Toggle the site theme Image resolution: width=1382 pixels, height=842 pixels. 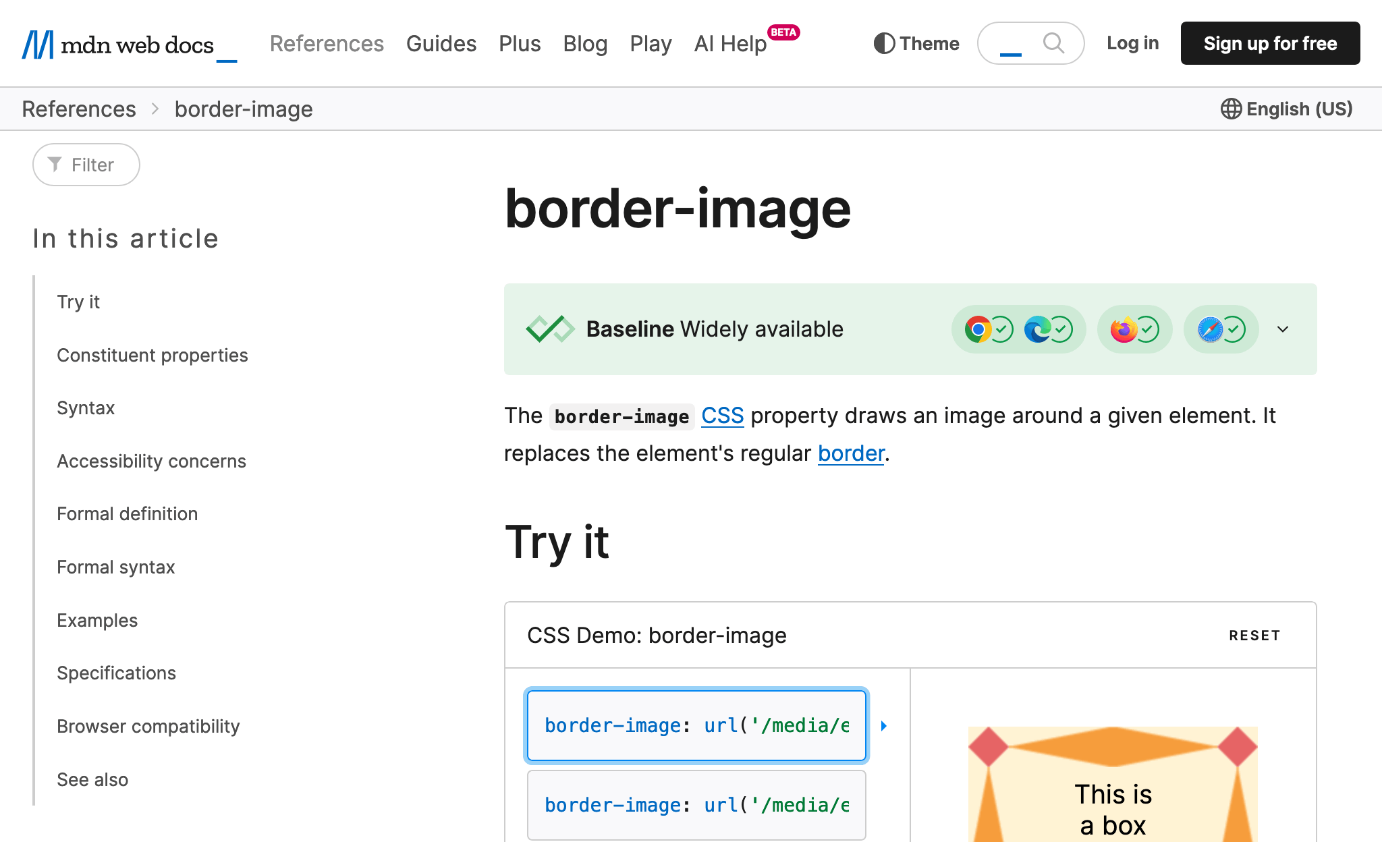(915, 43)
